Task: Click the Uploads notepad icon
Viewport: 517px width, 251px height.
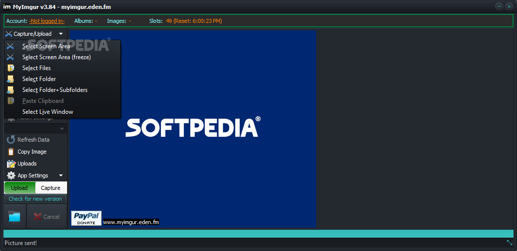Action: pyautogui.click(x=11, y=164)
